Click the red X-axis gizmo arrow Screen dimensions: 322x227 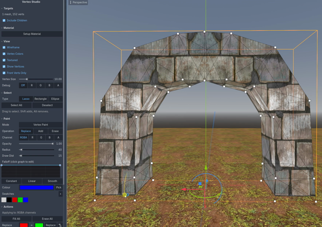[x=184, y=189]
